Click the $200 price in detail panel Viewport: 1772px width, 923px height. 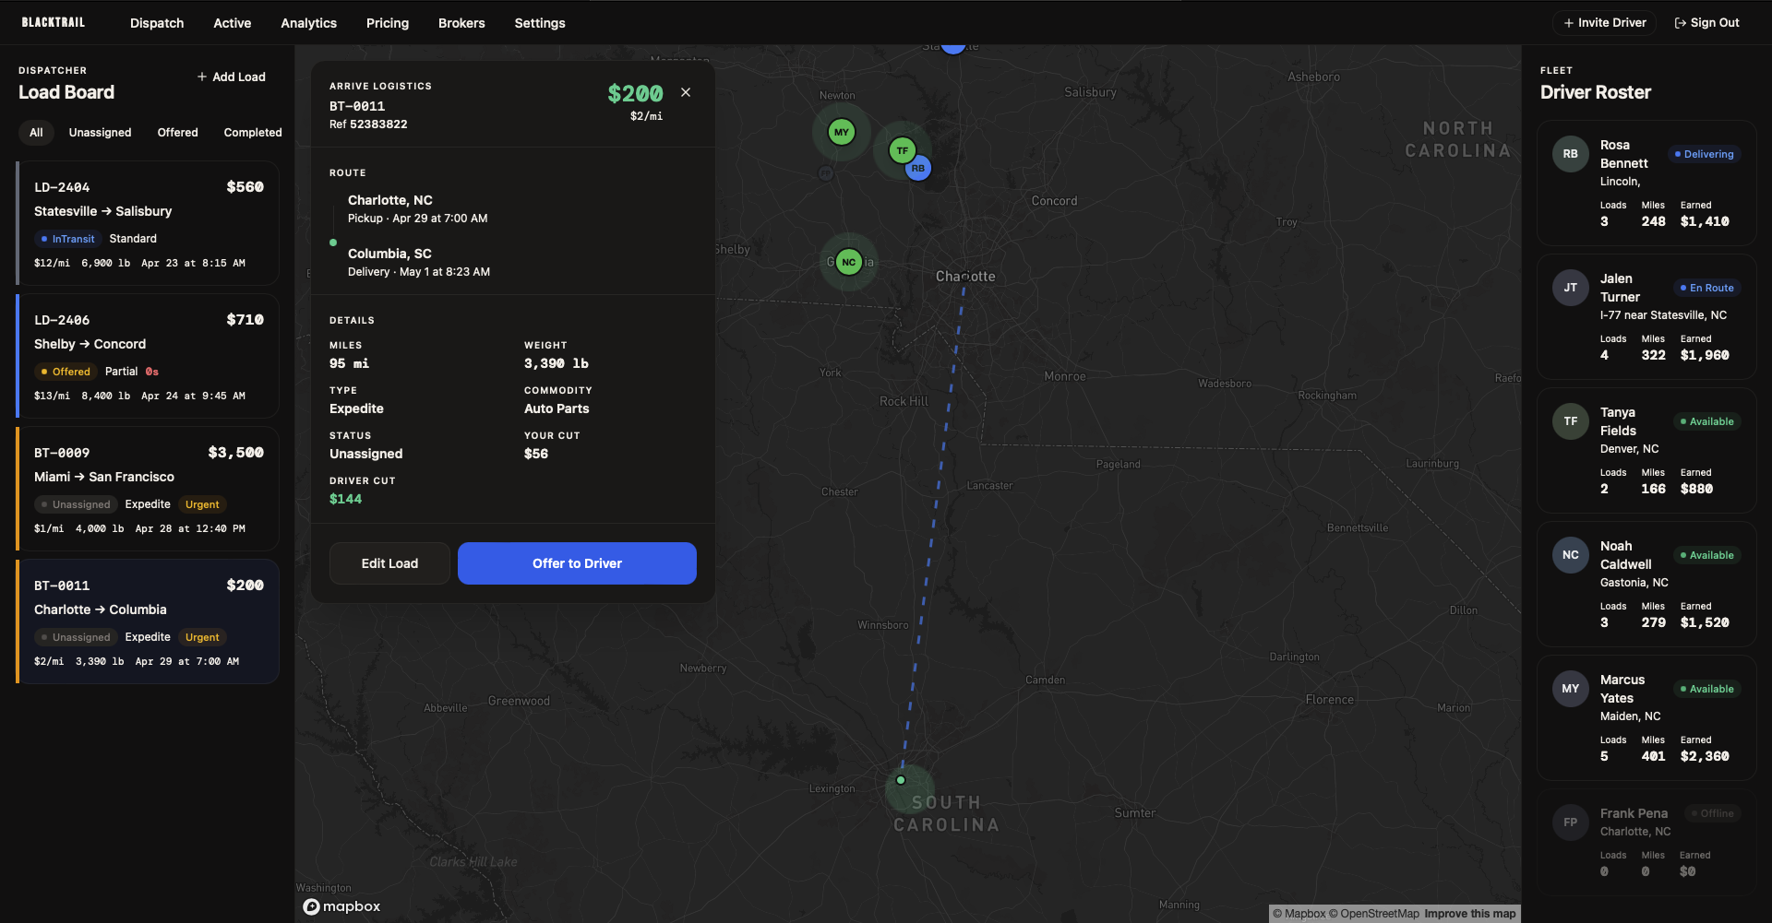[635, 93]
